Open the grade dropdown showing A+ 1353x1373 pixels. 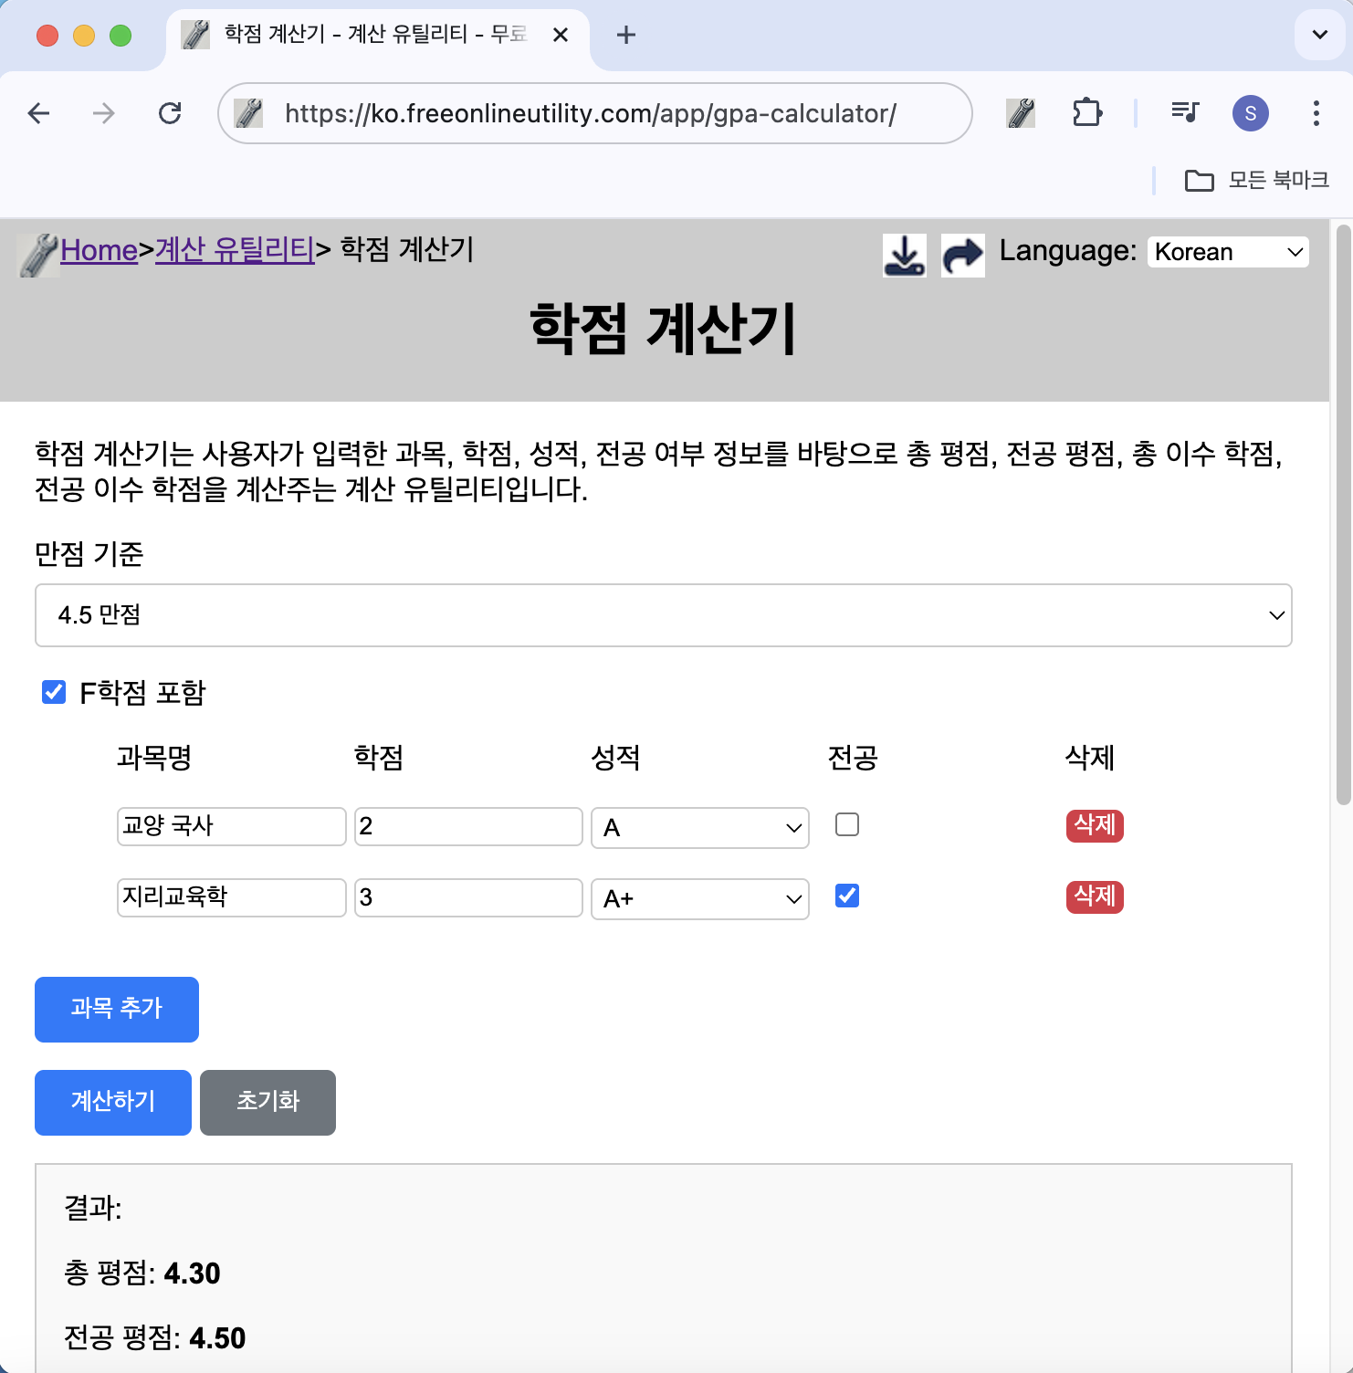699,899
